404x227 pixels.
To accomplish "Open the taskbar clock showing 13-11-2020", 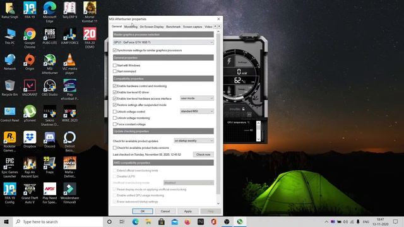I will 380,221.
